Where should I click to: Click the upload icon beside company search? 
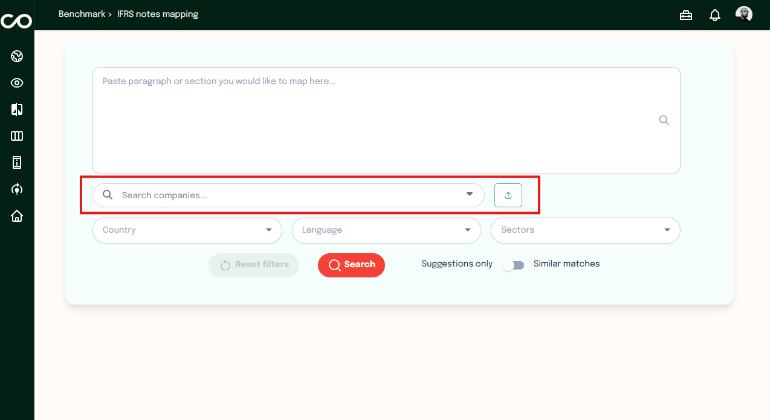click(x=508, y=195)
